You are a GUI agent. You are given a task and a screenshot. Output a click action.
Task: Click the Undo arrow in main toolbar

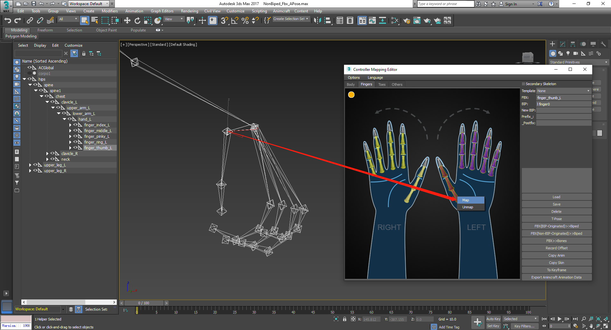pos(8,21)
